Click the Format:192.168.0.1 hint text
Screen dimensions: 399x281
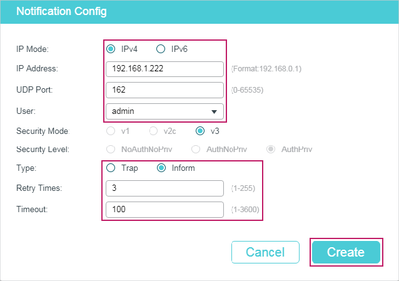(266, 69)
